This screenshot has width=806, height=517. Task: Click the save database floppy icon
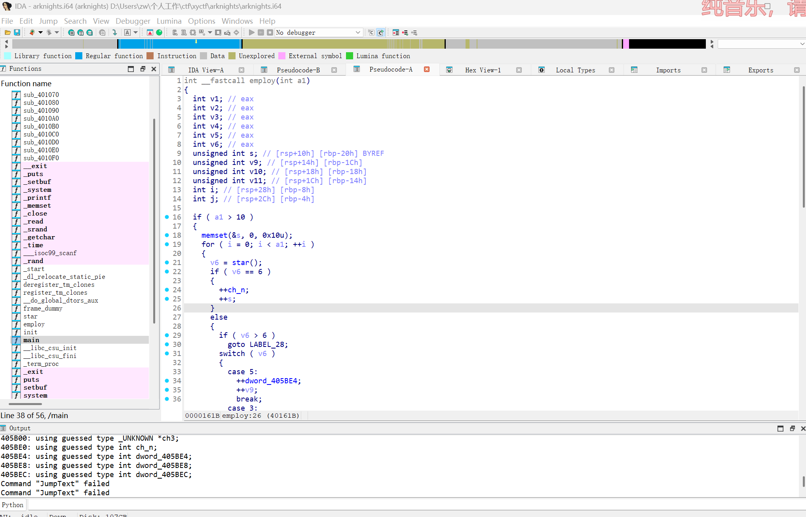pos(17,32)
